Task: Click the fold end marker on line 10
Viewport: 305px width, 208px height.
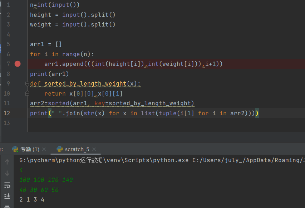Action: click(x=27, y=93)
